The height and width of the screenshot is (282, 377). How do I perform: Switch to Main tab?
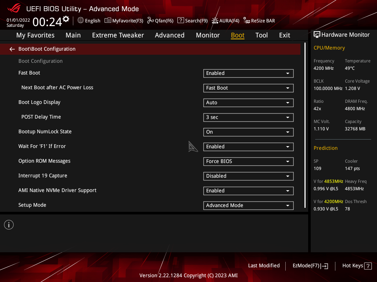tap(73, 35)
